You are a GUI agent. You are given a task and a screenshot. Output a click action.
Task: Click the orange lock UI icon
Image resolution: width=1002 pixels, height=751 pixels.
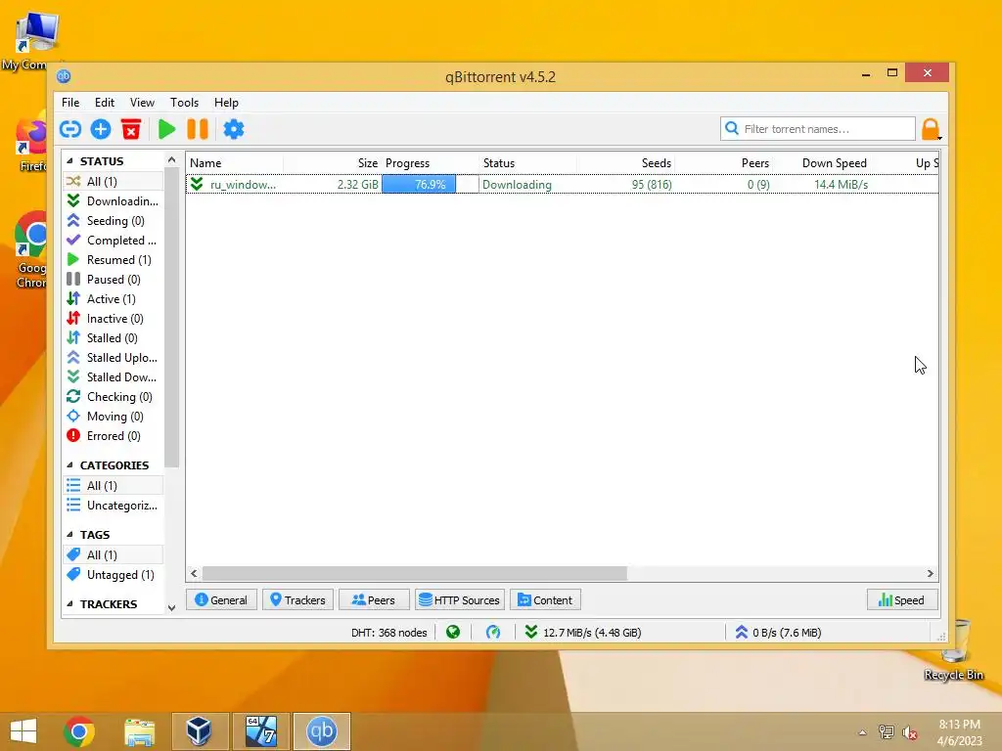click(931, 129)
